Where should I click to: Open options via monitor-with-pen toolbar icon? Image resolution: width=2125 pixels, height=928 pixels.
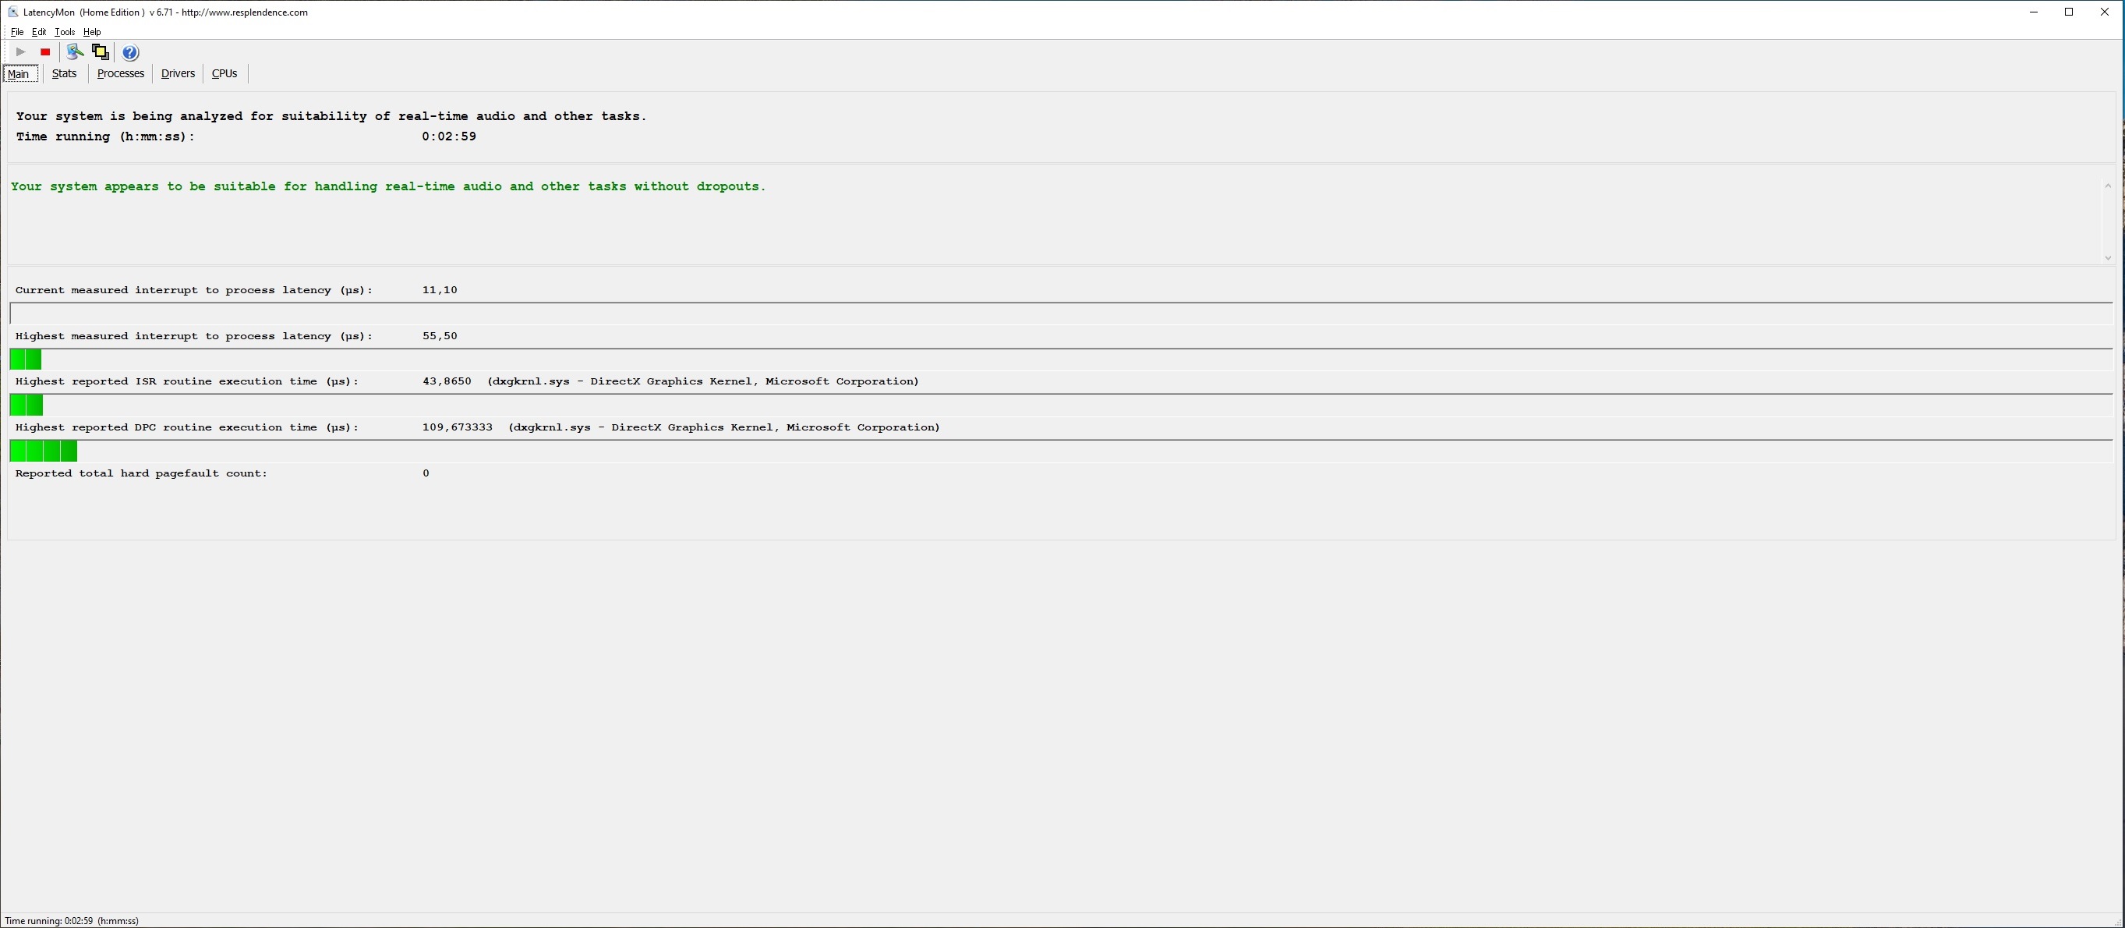pyautogui.click(x=75, y=52)
